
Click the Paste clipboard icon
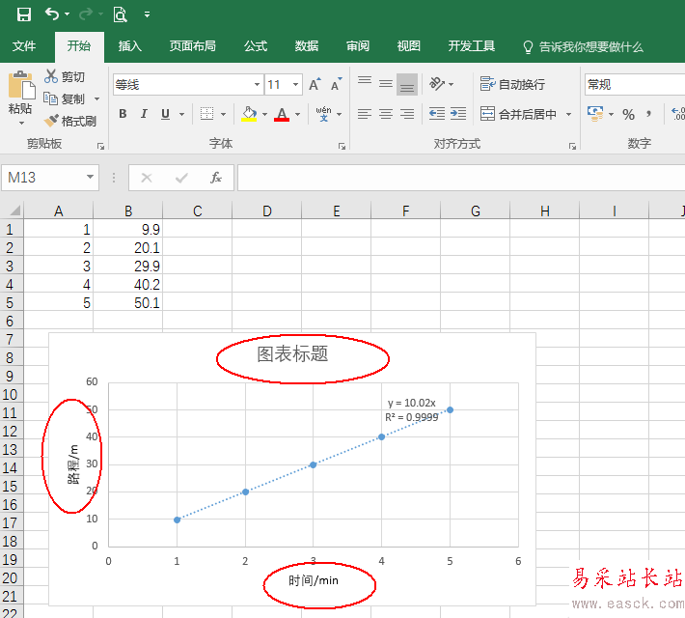[x=20, y=85]
